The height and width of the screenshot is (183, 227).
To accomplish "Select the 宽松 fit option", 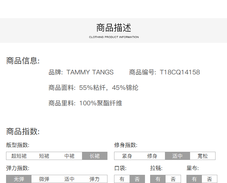I will (x=202, y=156).
